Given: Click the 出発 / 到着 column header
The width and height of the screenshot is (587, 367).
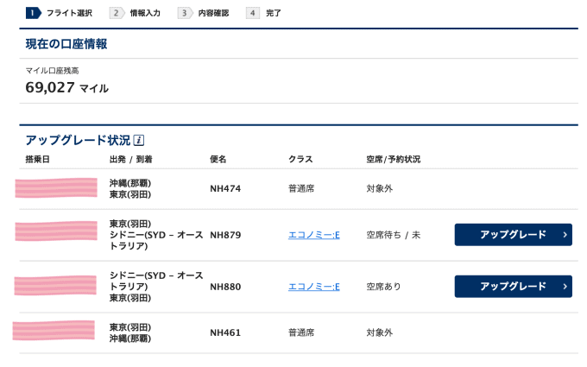Looking at the screenshot, I should (130, 159).
